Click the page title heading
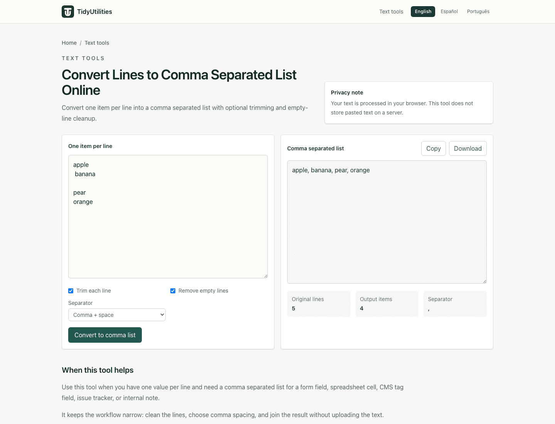The height and width of the screenshot is (424, 555). pyautogui.click(x=179, y=82)
